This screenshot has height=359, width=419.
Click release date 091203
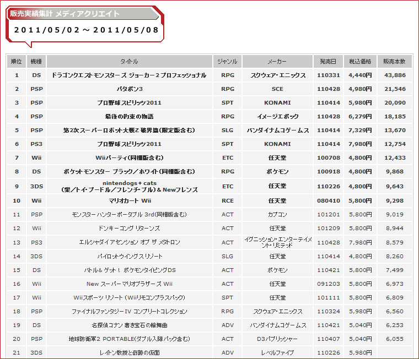point(329,284)
